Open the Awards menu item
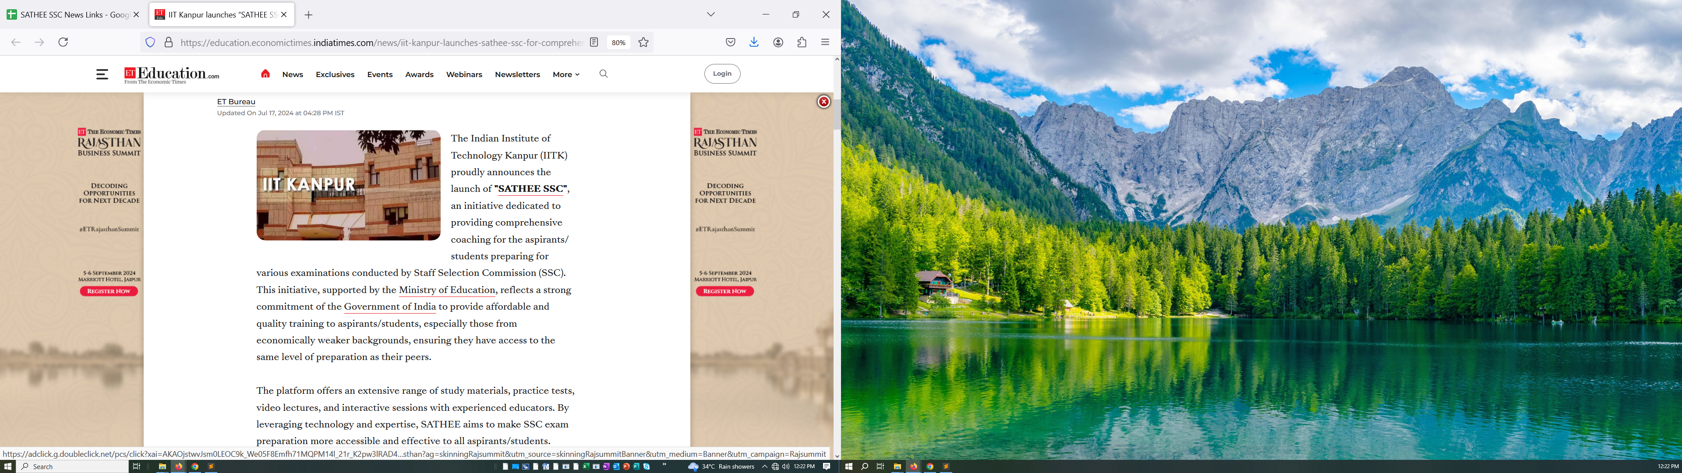Screen dimensions: 1682x473 (x=419, y=74)
